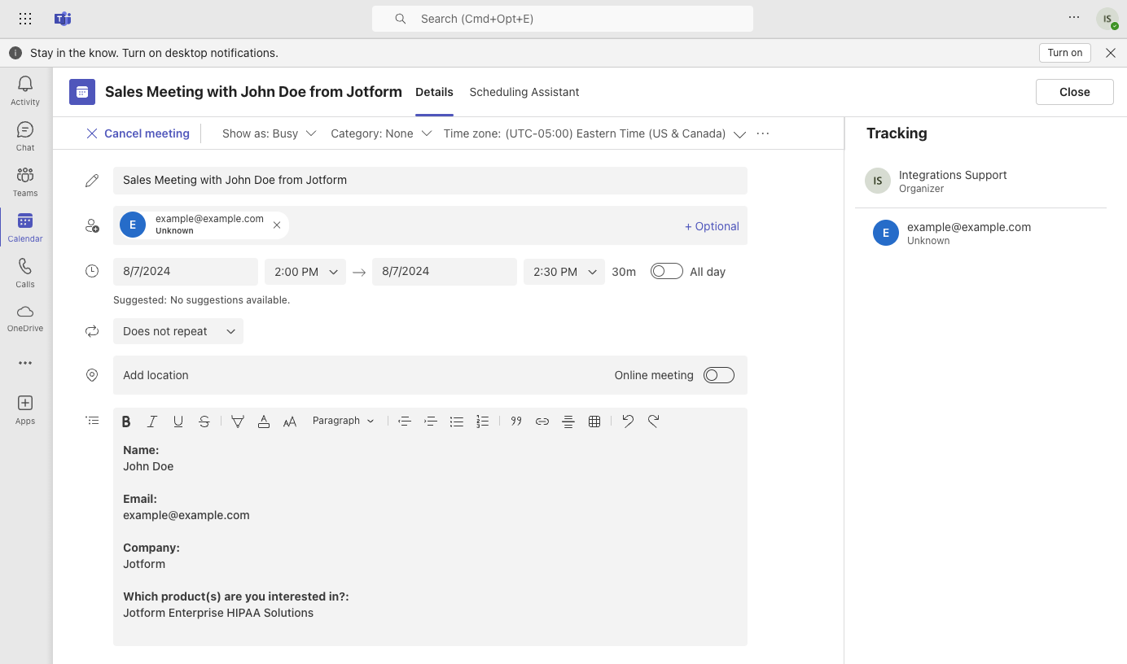1127x664 pixels.
Task: Open OneDrive in the sidebar
Action: pyautogui.click(x=25, y=318)
